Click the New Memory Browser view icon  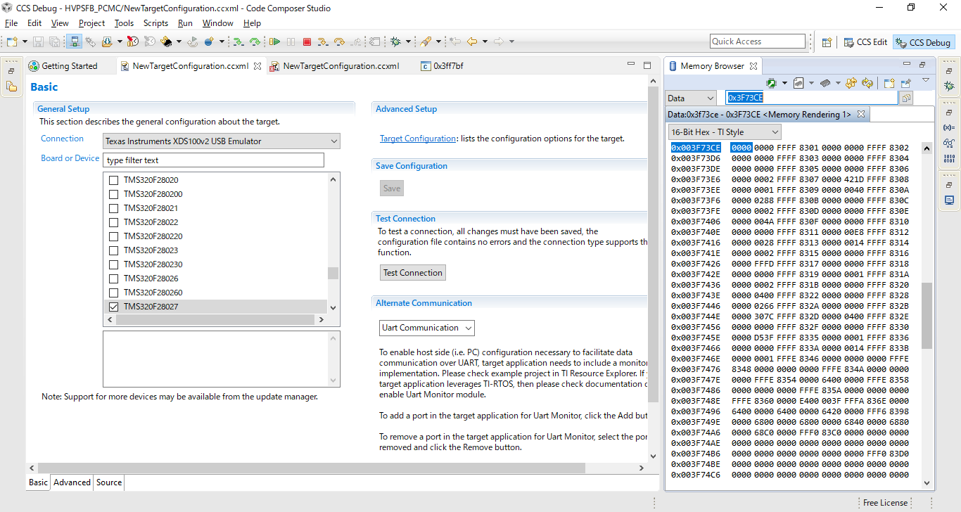(x=889, y=83)
